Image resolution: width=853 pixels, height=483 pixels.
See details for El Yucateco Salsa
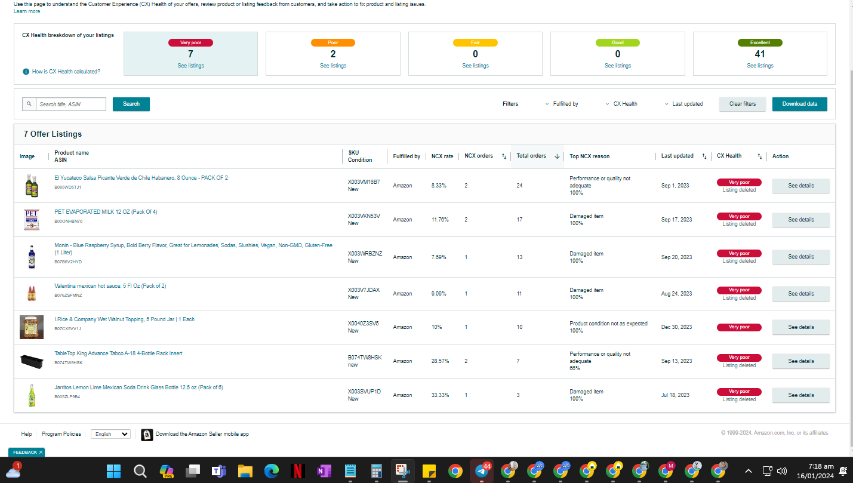click(800, 186)
